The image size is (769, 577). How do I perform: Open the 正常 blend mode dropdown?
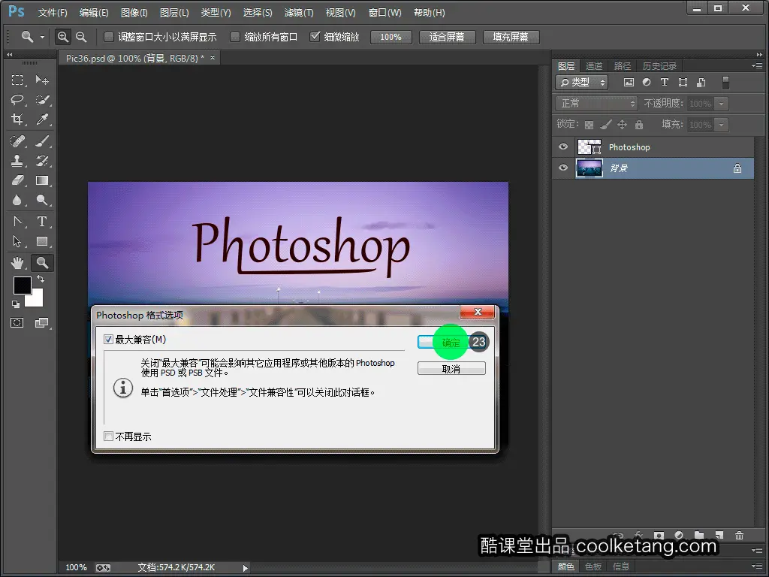[x=596, y=104]
